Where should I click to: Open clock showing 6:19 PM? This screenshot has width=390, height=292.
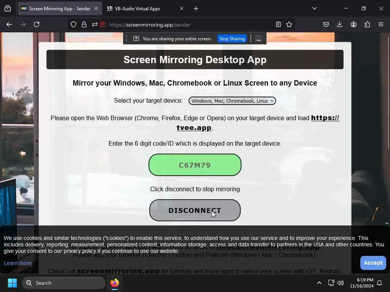pyautogui.click(x=362, y=283)
